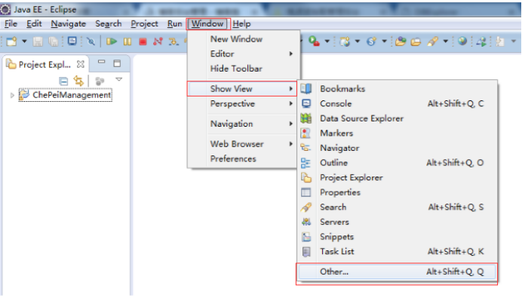
Task: Show the Bookmarks view
Action: coord(398,89)
